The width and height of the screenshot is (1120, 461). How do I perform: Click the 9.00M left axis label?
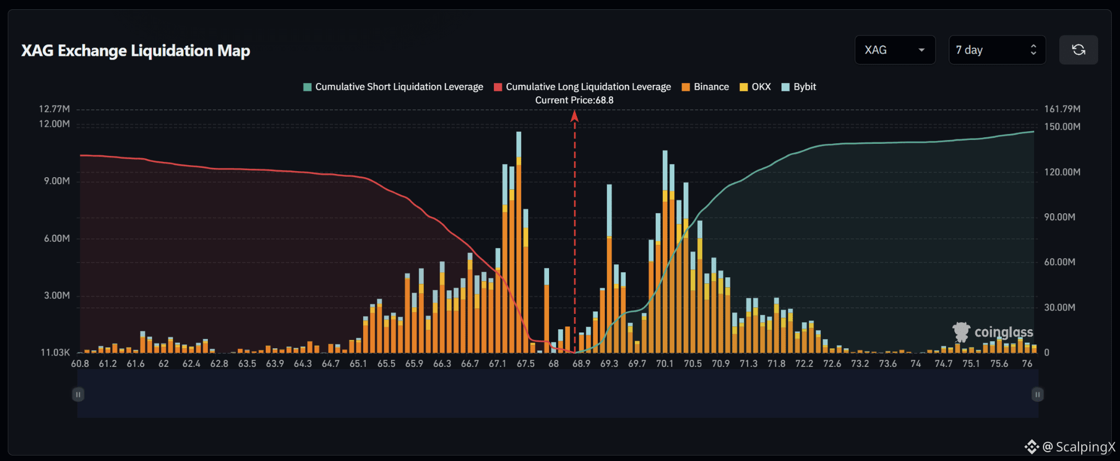[57, 181]
